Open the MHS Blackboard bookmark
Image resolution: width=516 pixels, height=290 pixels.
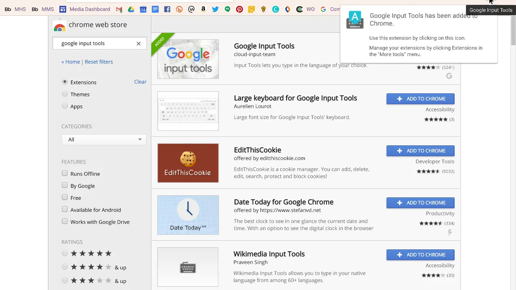[x=15, y=9]
